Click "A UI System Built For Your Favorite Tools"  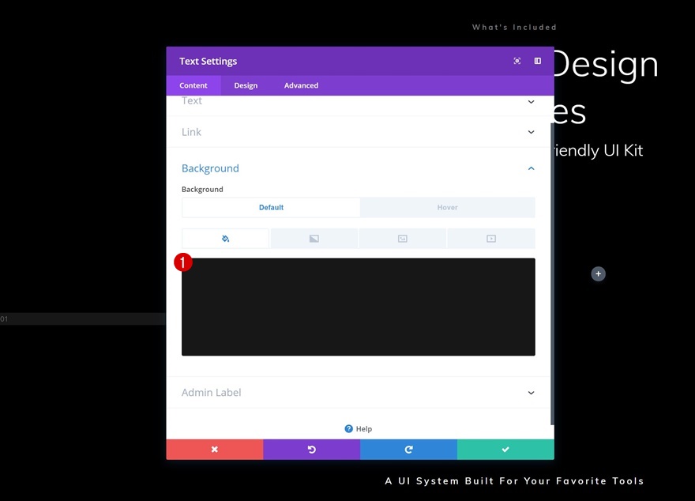click(514, 481)
